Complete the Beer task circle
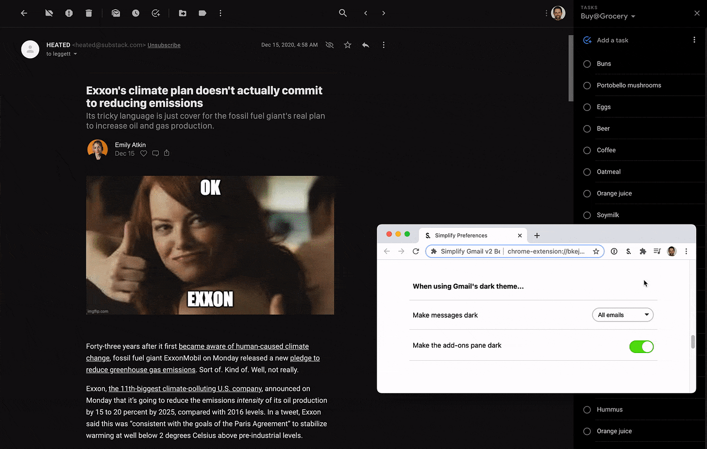Screen dimensions: 707x449 pyautogui.click(x=587, y=128)
